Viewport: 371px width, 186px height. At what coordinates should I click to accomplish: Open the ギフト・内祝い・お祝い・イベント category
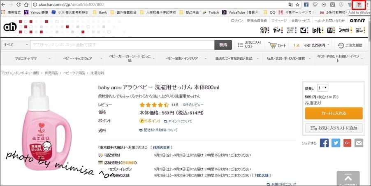339,58
